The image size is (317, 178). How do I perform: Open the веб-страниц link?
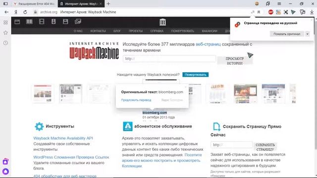tap(208, 44)
